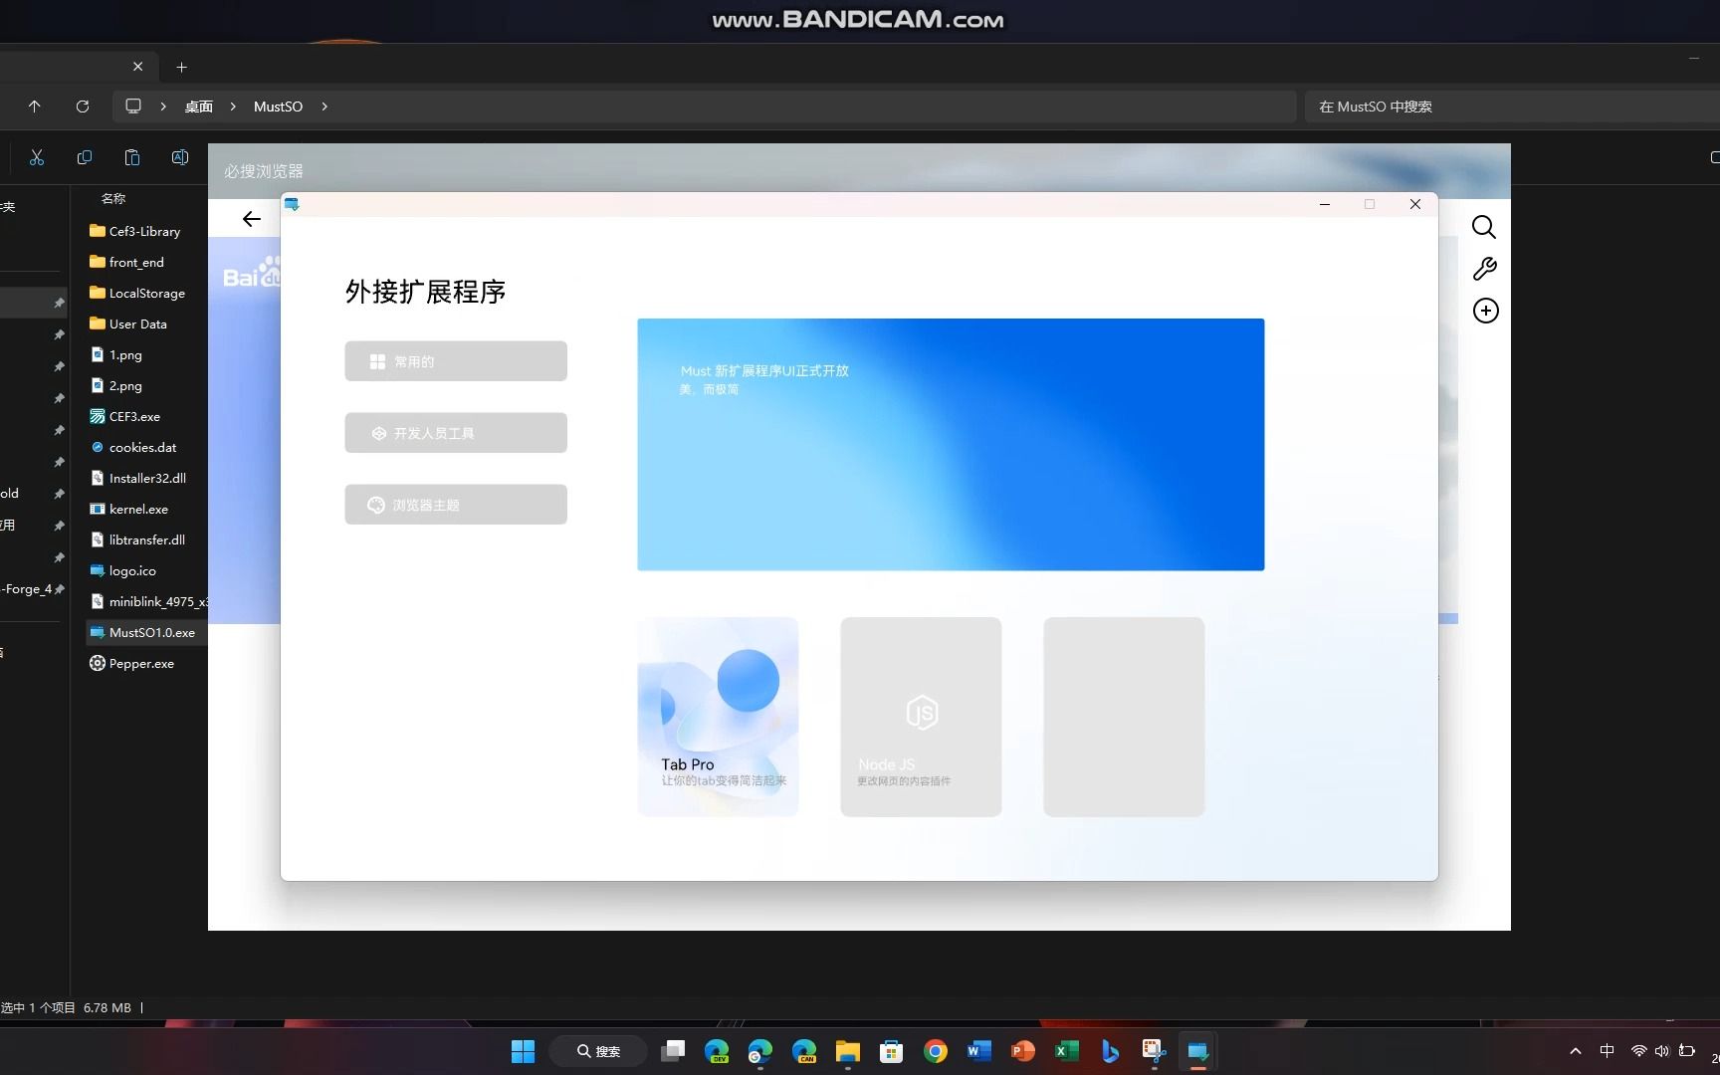The image size is (1720, 1075).
Task: Click the 在 MustSO 中搜索 search box
Action: [1512, 107]
